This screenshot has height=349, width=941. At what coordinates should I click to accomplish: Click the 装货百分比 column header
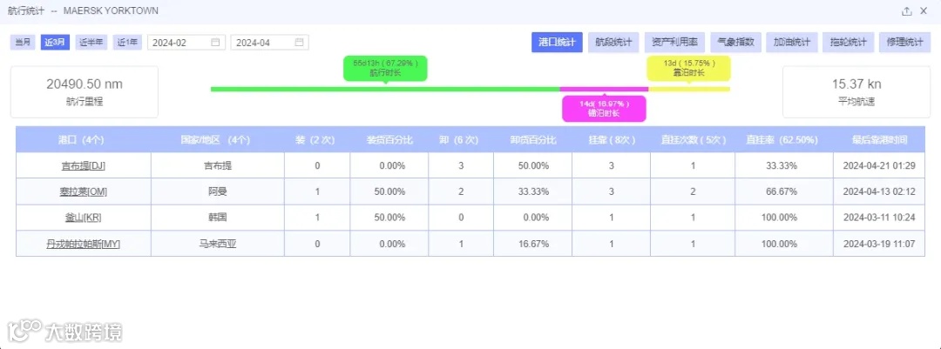coord(389,139)
